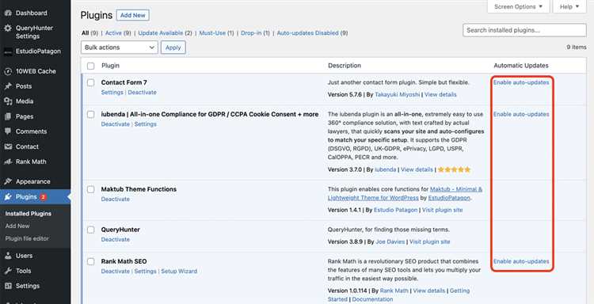Filter plugins by Auto-updates Disabled
The height and width of the screenshot is (304, 594).
click(x=307, y=33)
